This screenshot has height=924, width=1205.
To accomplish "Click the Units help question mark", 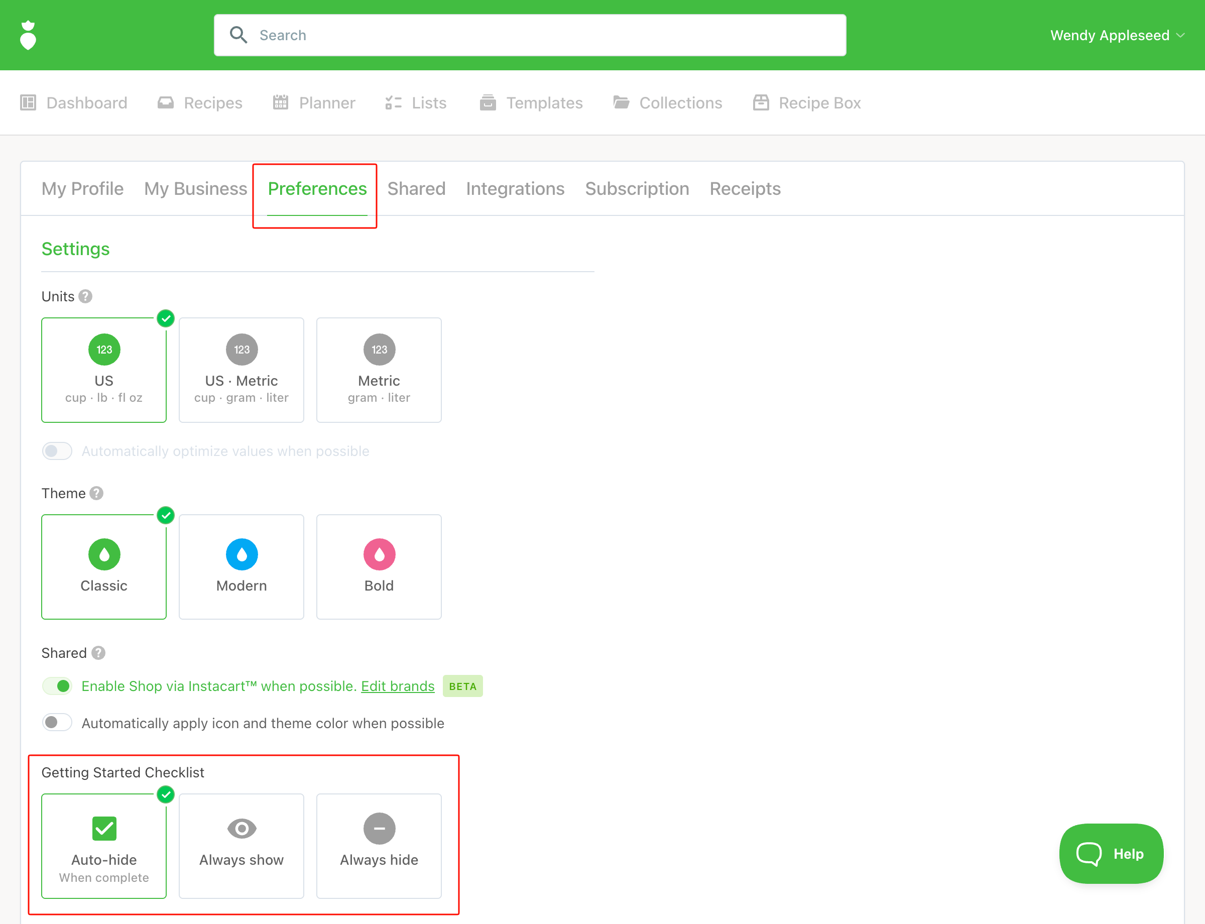I will coord(85,296).
